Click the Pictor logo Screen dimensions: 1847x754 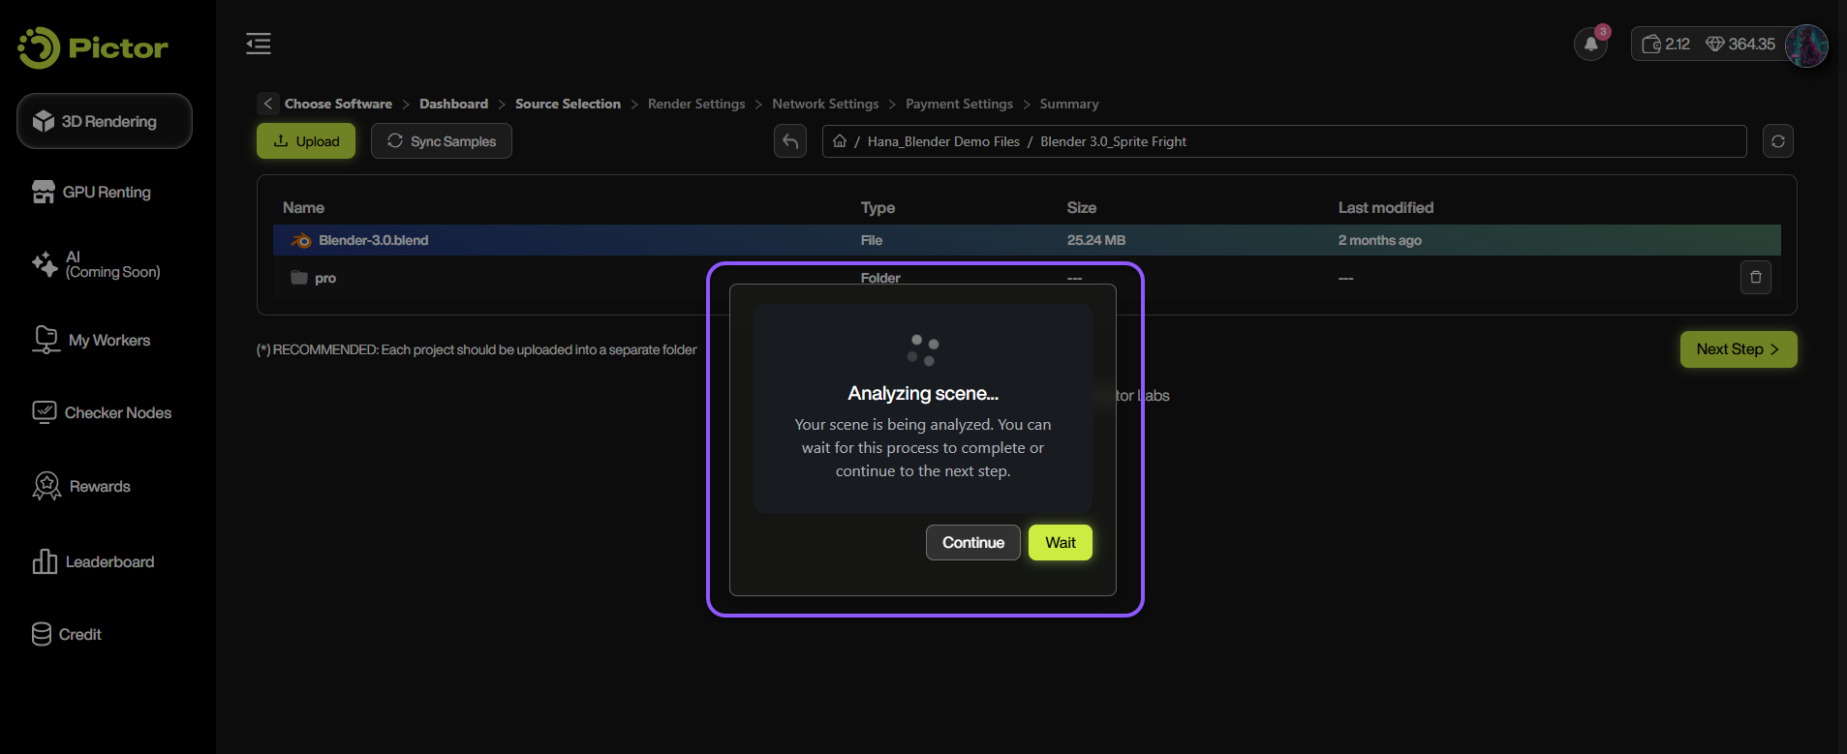[93, 47]
